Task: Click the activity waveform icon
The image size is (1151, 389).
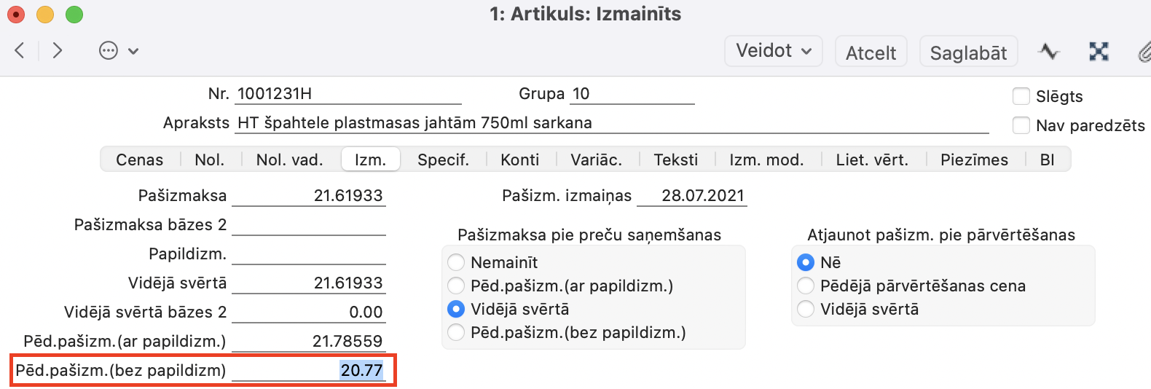Action: pyautogui.click(x=1049, y=52)
